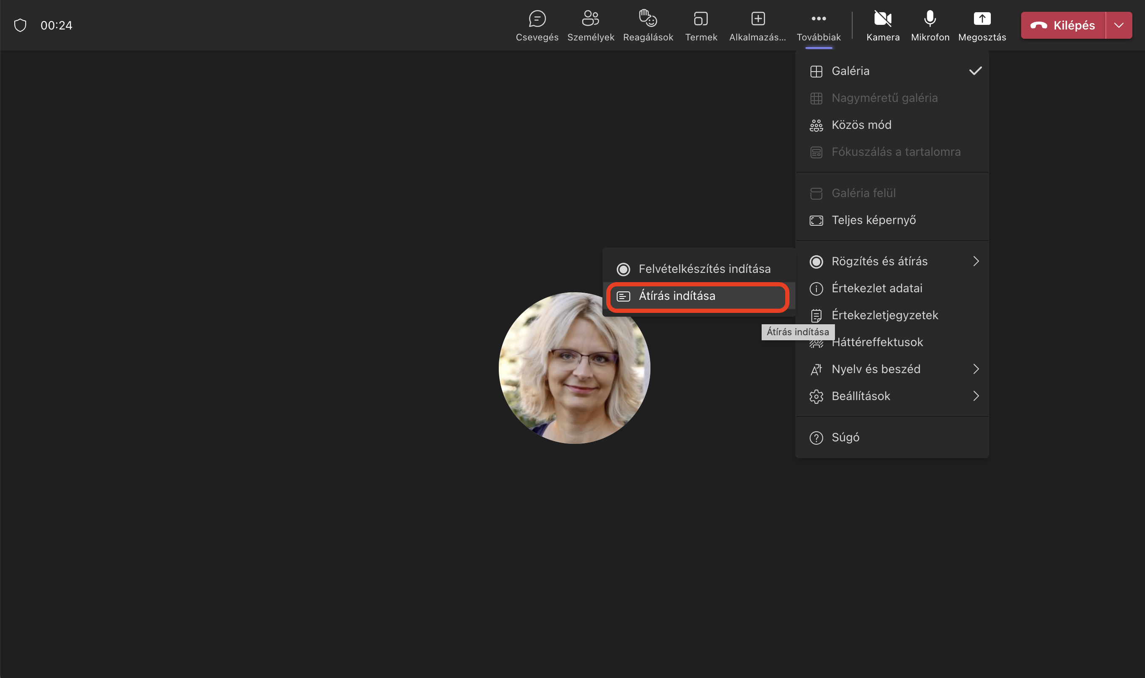Open Értekezletjegyzetek meeting notes

[892, 315]
